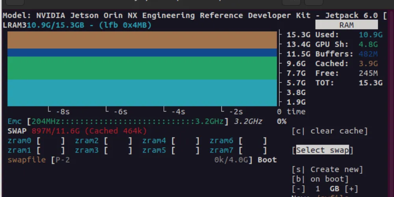This screenshot has width=394, height=197.
Task: Click the Cached 3.9G value
Action: tap(368, 63)
